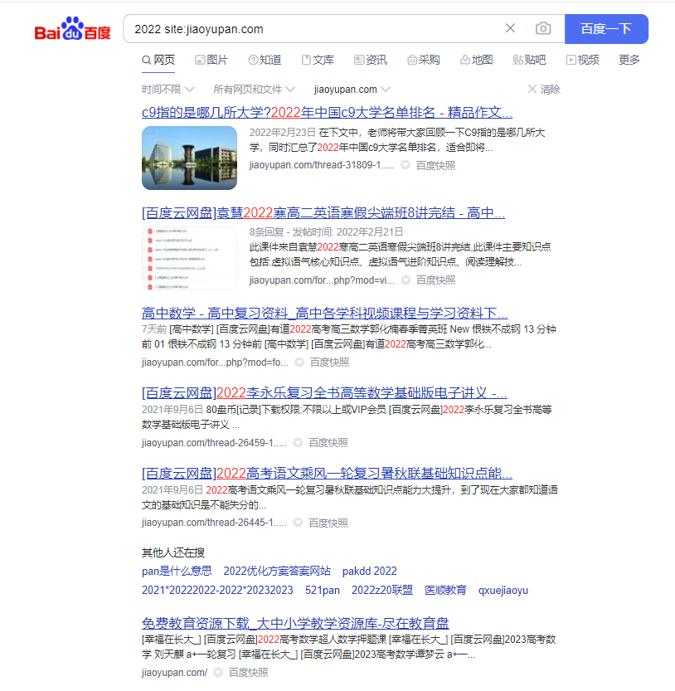Search related term qxuejiaoyu
This screenshot has width=675, height=691.
(x=503, y=590)
